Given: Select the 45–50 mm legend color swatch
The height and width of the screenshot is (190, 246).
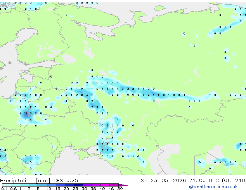Looking at the screenshot, I should [x=114, y=185].
